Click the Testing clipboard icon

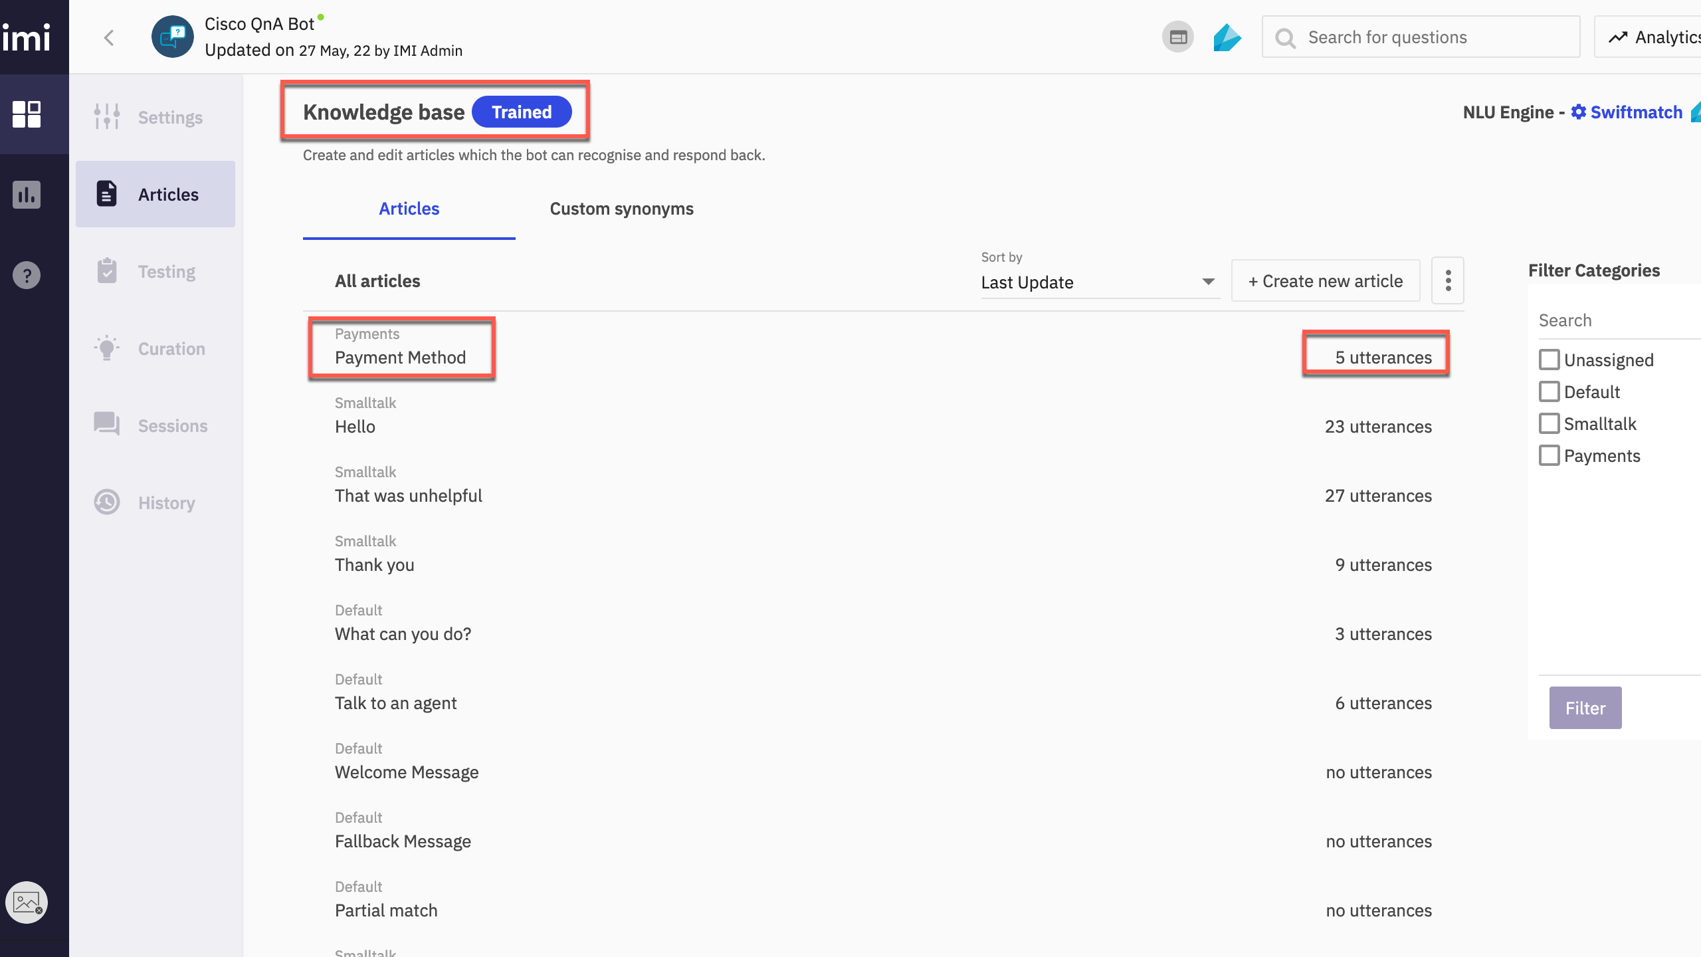pos(107,271)
